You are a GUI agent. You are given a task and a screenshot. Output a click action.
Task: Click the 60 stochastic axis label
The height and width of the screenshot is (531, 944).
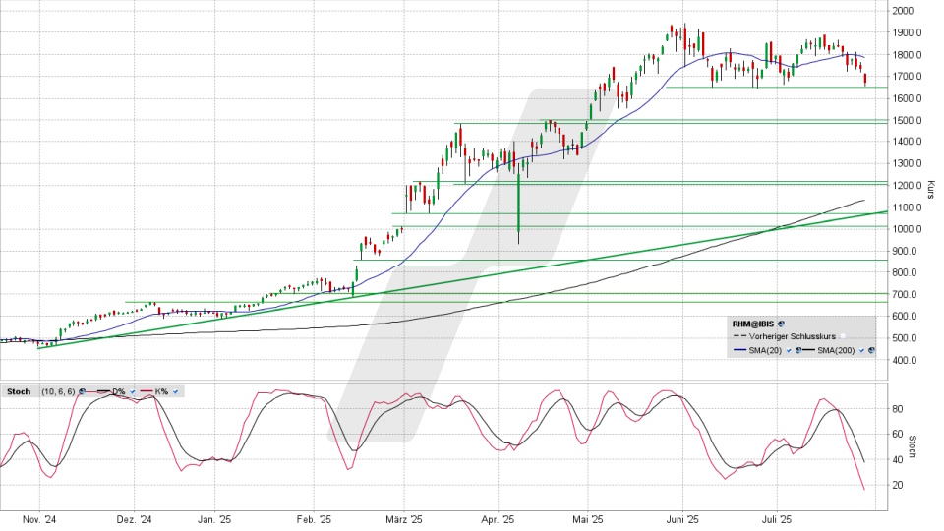click(x=898, y=434)
